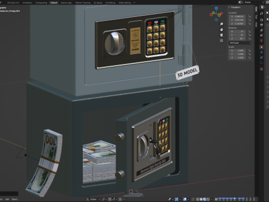Open the Object menu in viewport header
This screenshot has width=269, height=202.
tap(15, 199)
